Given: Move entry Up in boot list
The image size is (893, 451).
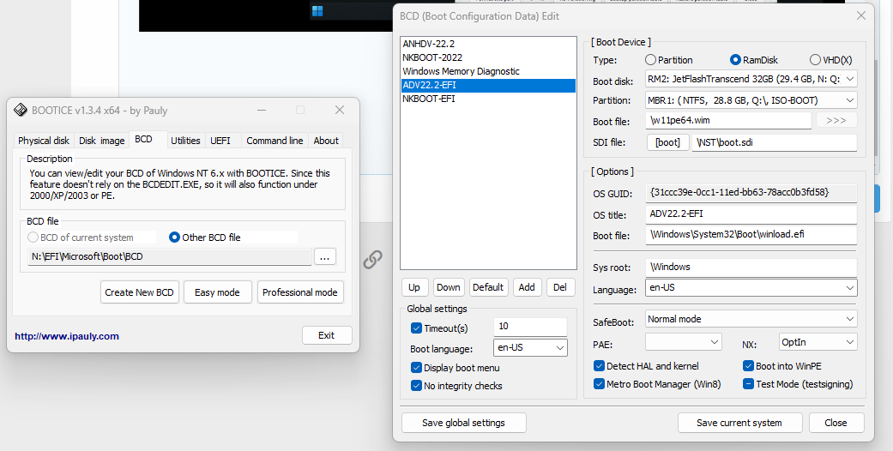Looking at the screenshot, I should [x=414, y=287].
